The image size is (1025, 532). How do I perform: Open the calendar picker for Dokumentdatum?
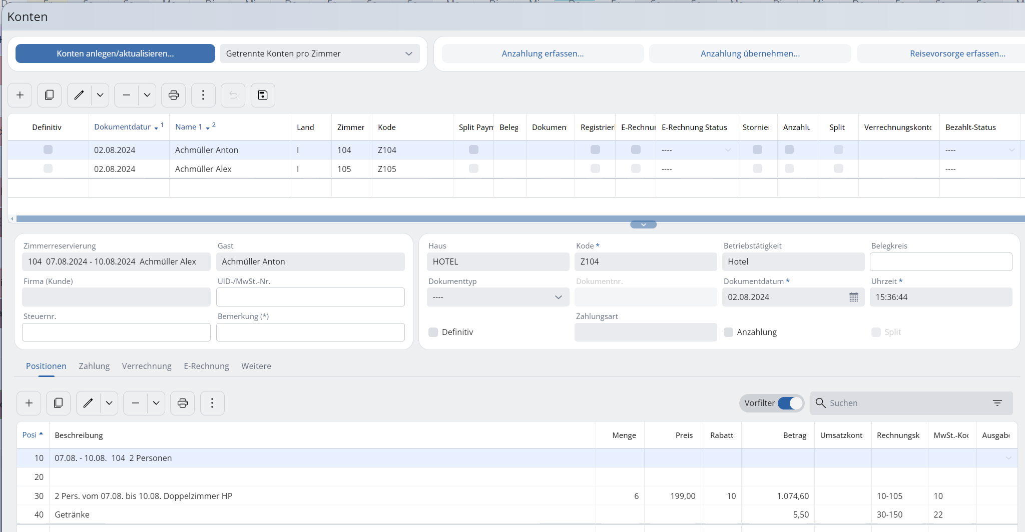coord(853,297)
